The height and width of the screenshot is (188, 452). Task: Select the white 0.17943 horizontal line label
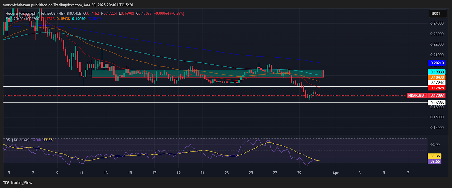click(437, 83)
